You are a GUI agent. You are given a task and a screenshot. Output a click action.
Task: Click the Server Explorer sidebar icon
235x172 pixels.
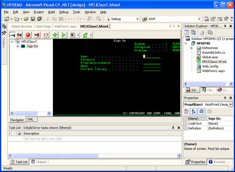(4, 26)
